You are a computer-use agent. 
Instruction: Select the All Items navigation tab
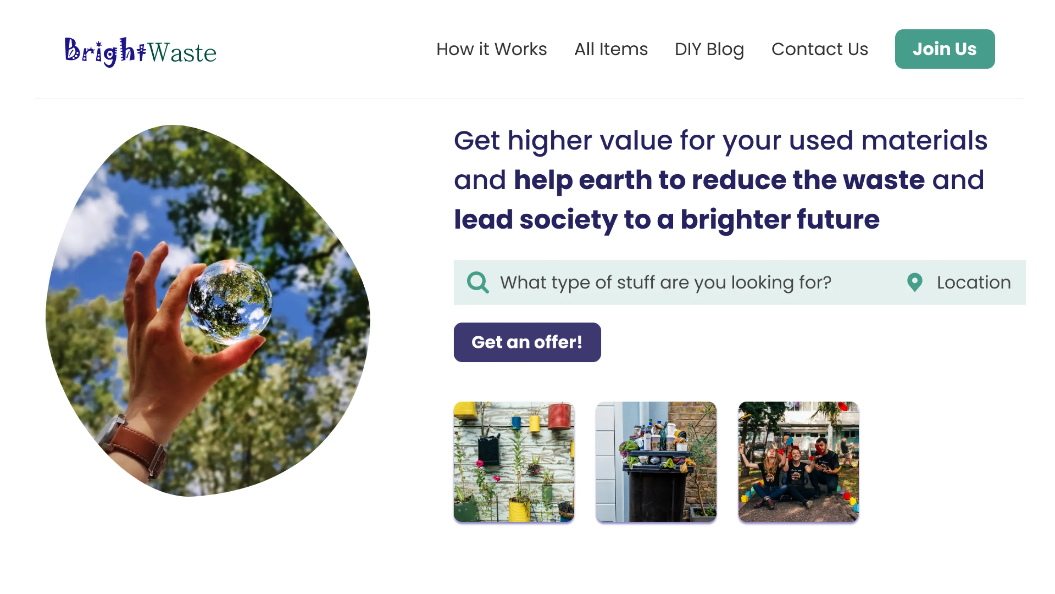tap(611, 49)
